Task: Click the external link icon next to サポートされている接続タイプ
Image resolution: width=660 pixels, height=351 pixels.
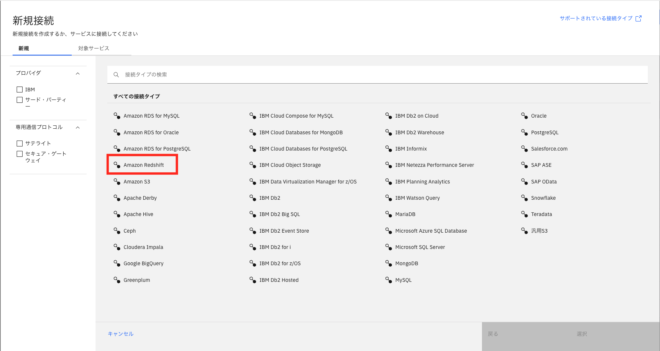Action: point(639,18)
